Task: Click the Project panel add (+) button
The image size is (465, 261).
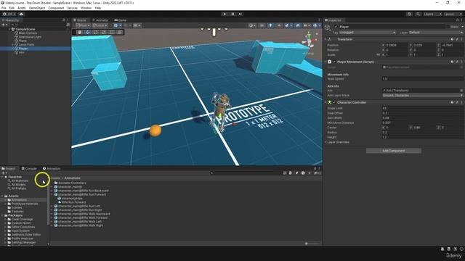Action: (4, 173)
